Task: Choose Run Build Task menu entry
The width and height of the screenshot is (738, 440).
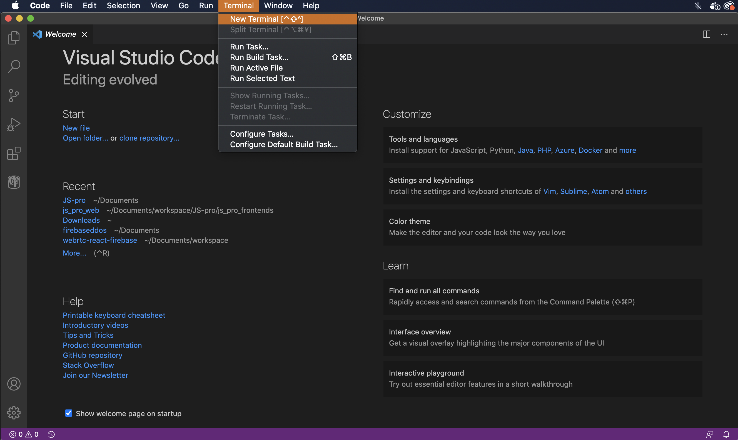Action: pyautogui.click(x=259, y=57)
